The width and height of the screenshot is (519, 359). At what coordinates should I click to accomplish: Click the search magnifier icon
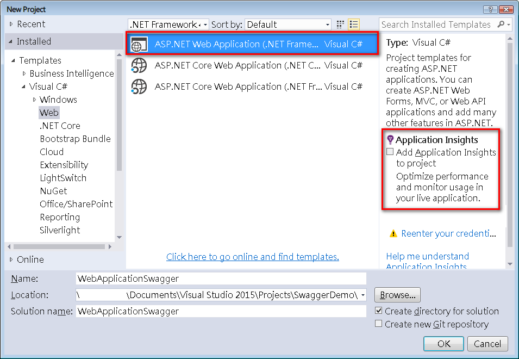pos(501,24)
